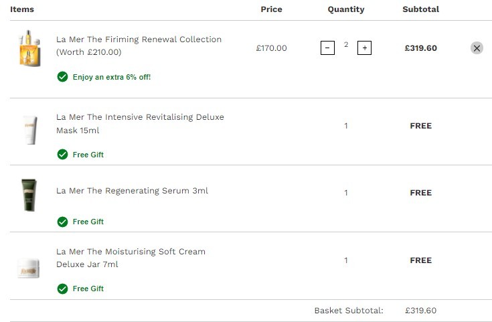Click the 'Enjoy an extra 6% off!' text
This screenshot has height=322, width=492.
click(x=112, y=77)
